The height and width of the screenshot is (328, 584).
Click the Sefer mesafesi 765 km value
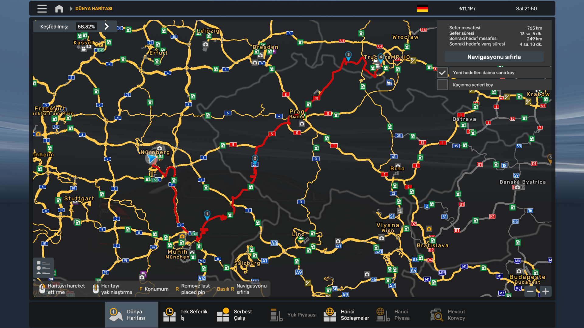pyautogui.click(x=534, y=28)
